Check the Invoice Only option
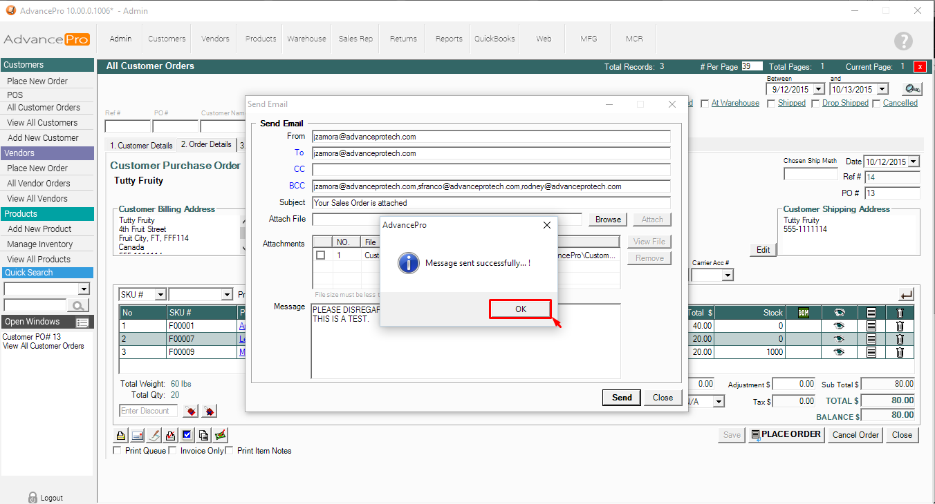The image size is (935, 504). [173, 451]
